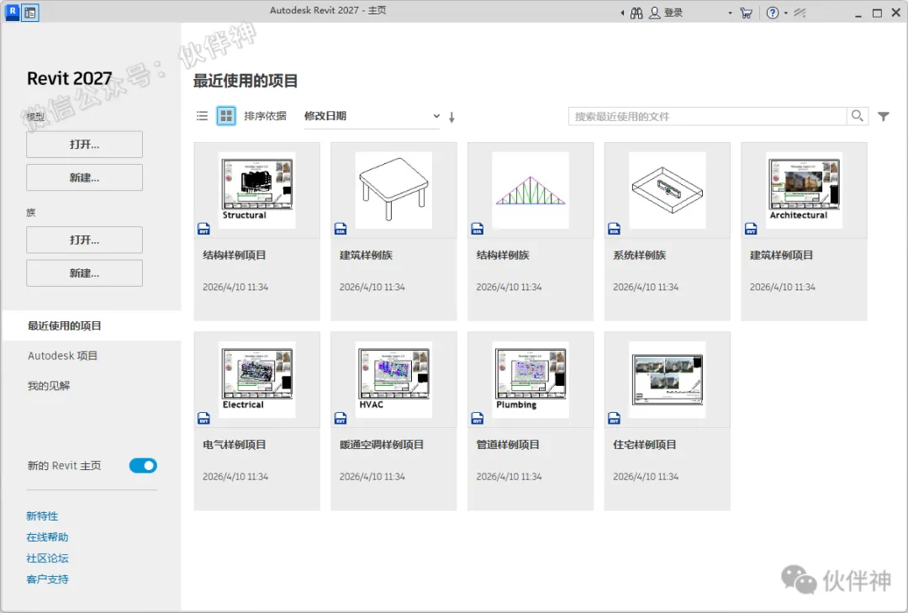The height and width of the screenshot is (613, 908).
Task: Click the RFA icon on 系统样例族 card
Action: [x=614, y=229]
